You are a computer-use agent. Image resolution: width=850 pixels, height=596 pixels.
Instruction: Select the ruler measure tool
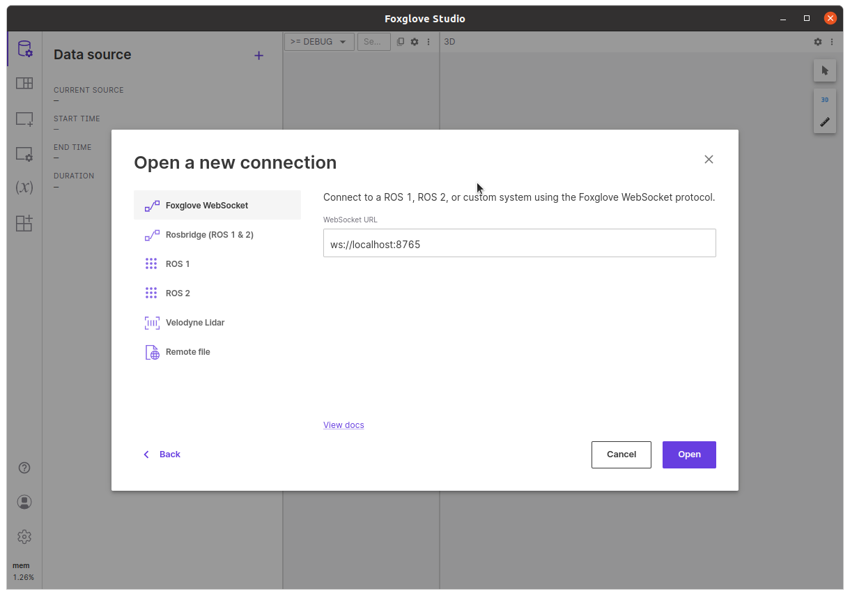[825, 122]
